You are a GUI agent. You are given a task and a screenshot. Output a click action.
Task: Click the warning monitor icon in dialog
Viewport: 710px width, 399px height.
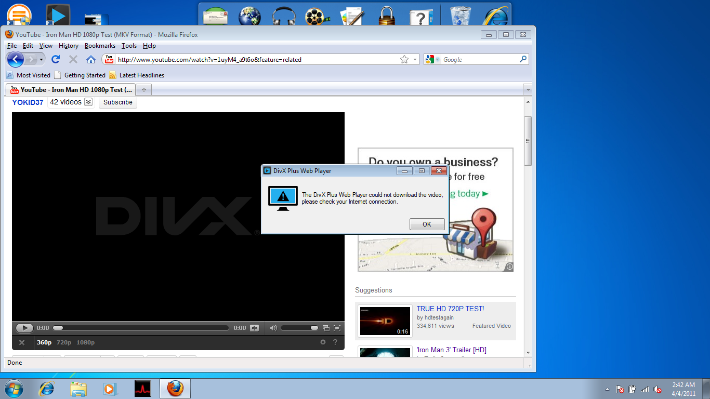pos(283,198)
